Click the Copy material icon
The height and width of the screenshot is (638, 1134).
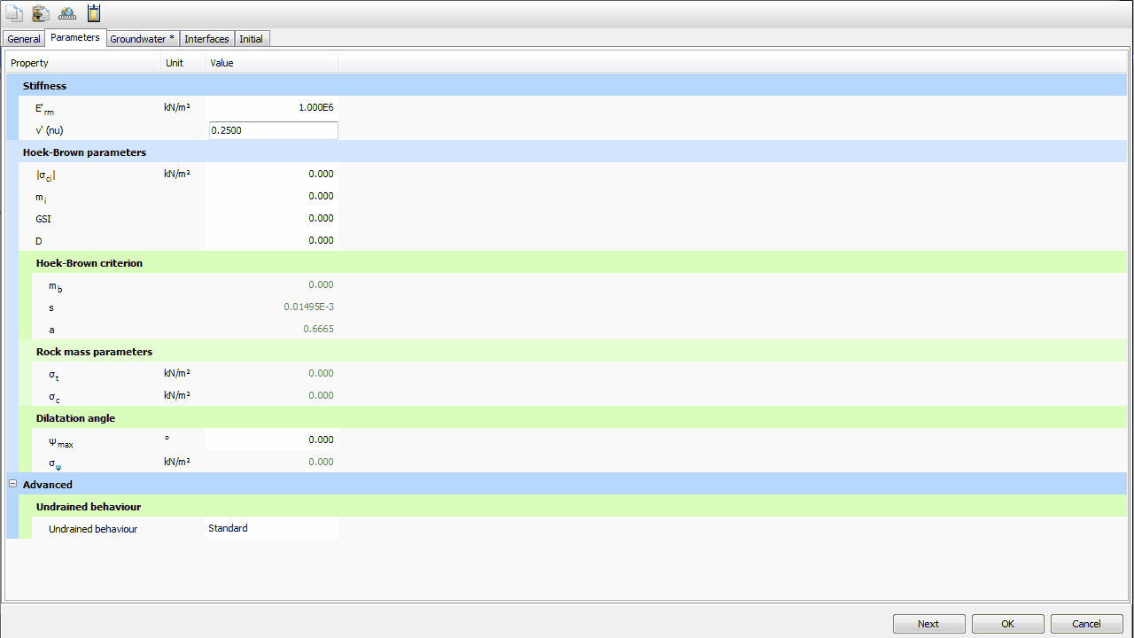pyautogui.click(x=13, y=13)
